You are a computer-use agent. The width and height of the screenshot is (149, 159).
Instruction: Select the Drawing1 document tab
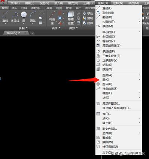click(15, 33)
